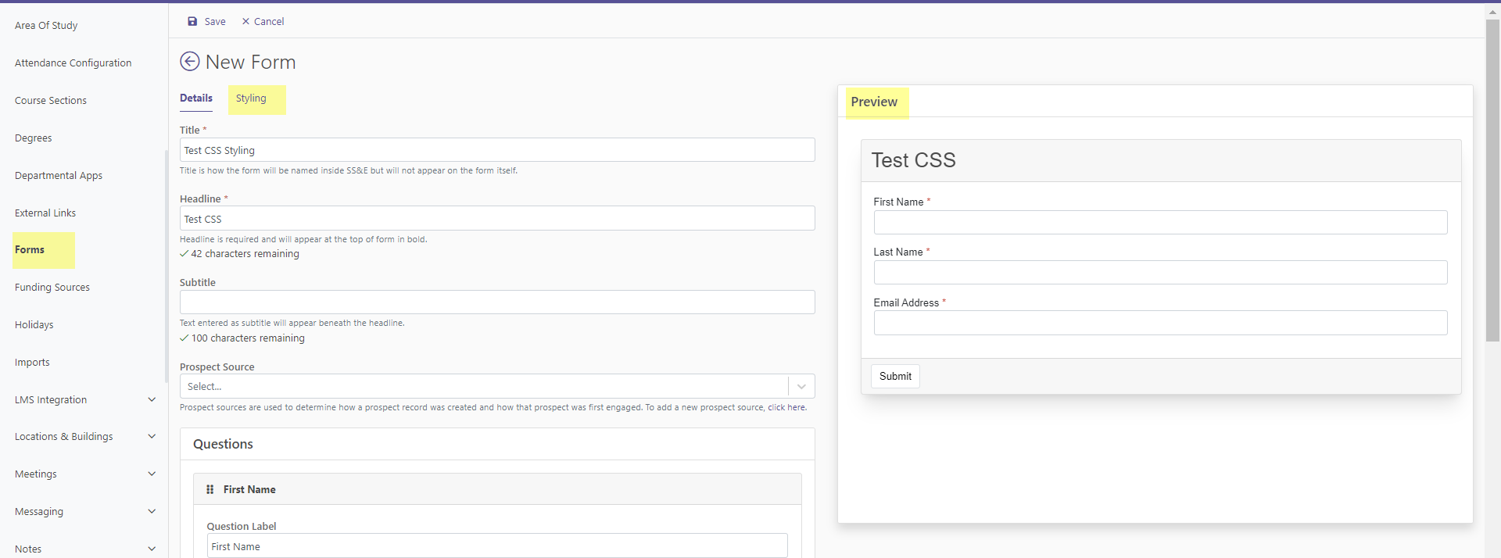Click the 'Test CSS' preview headline
Image resolution: width=1501 pixels, height=558 pixels.
tap(913, 160)
